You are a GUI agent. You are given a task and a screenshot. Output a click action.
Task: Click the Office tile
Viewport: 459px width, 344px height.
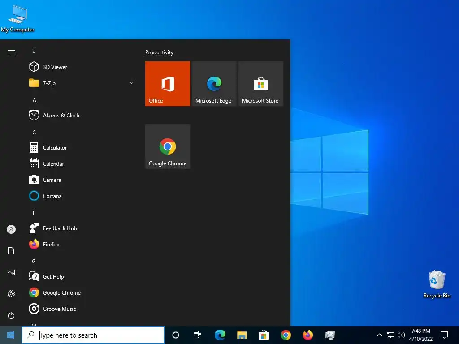click(168, 84)
